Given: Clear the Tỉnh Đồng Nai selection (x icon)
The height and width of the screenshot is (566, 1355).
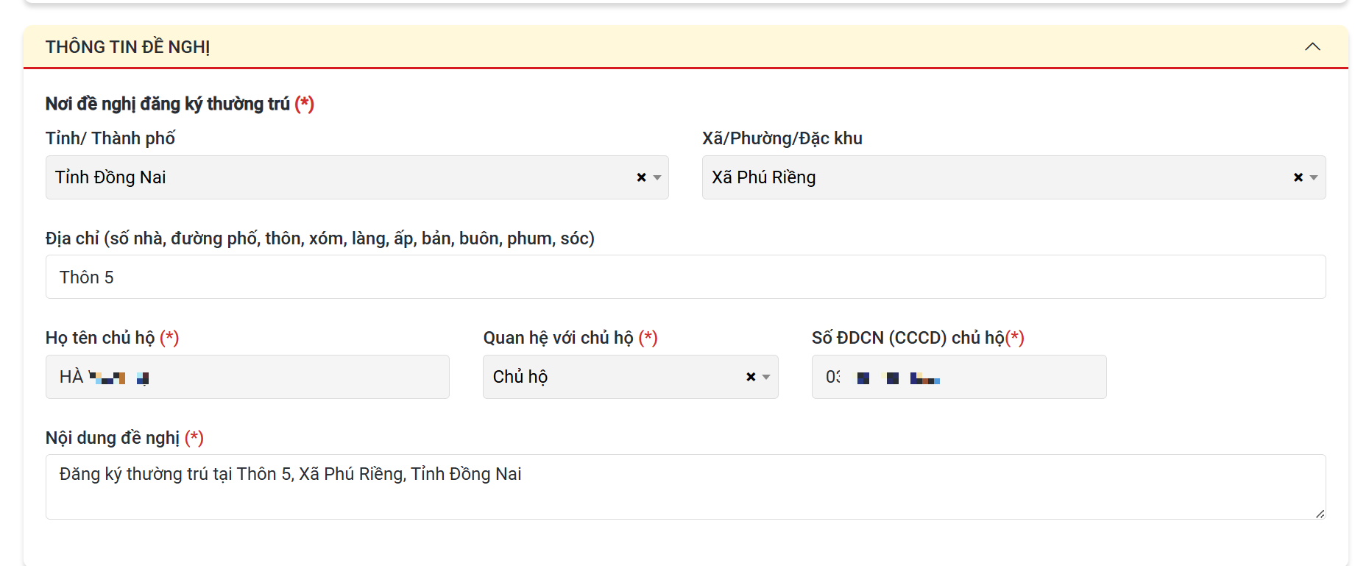Looking at the screenshot, I should point(641,177).
